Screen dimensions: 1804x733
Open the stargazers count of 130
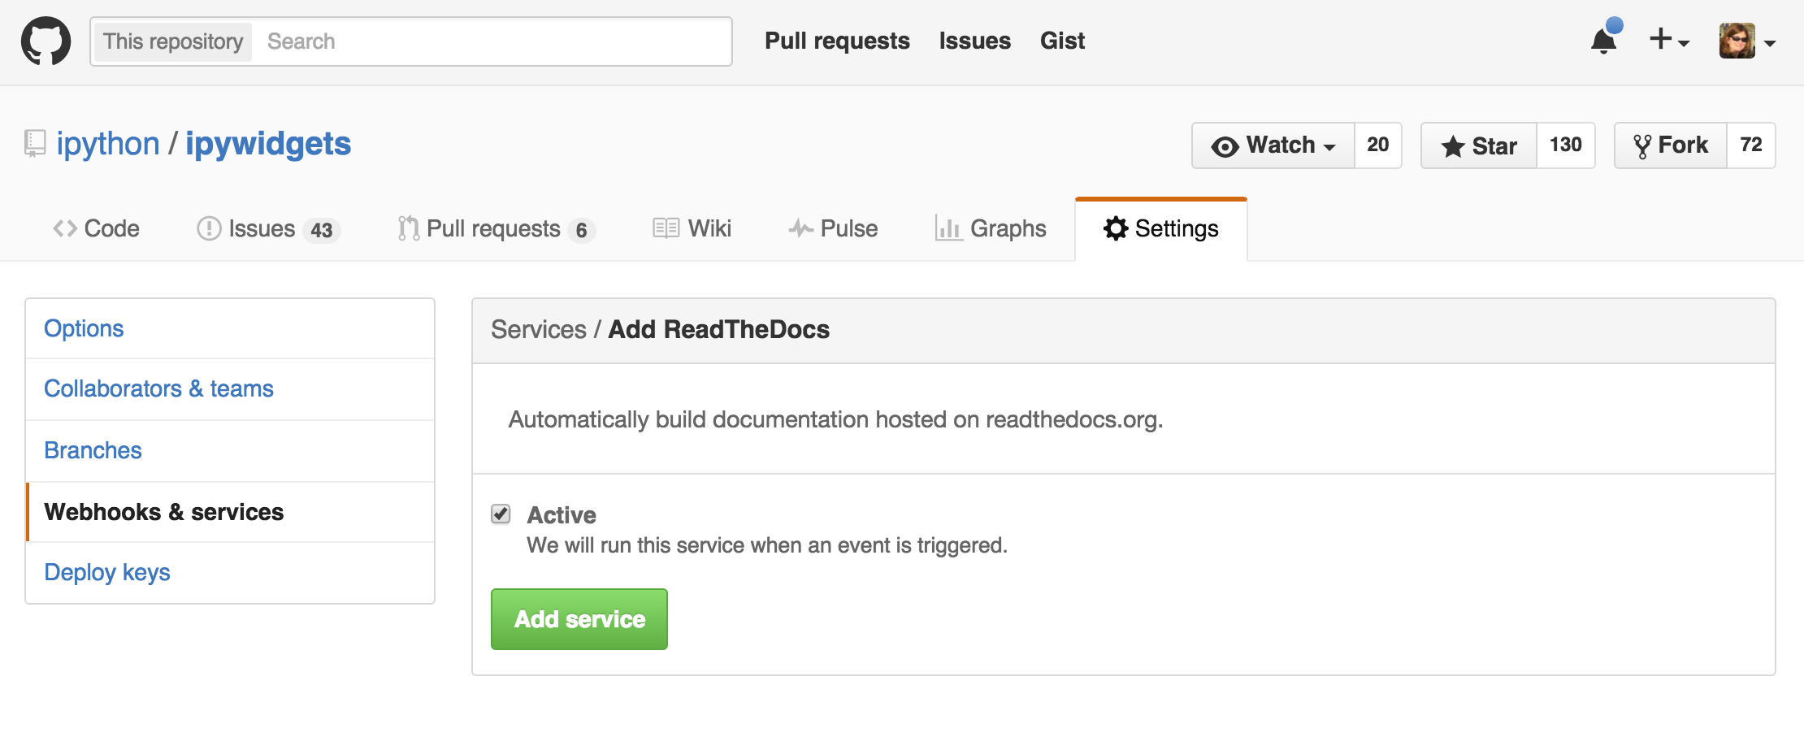(1565, 145)
